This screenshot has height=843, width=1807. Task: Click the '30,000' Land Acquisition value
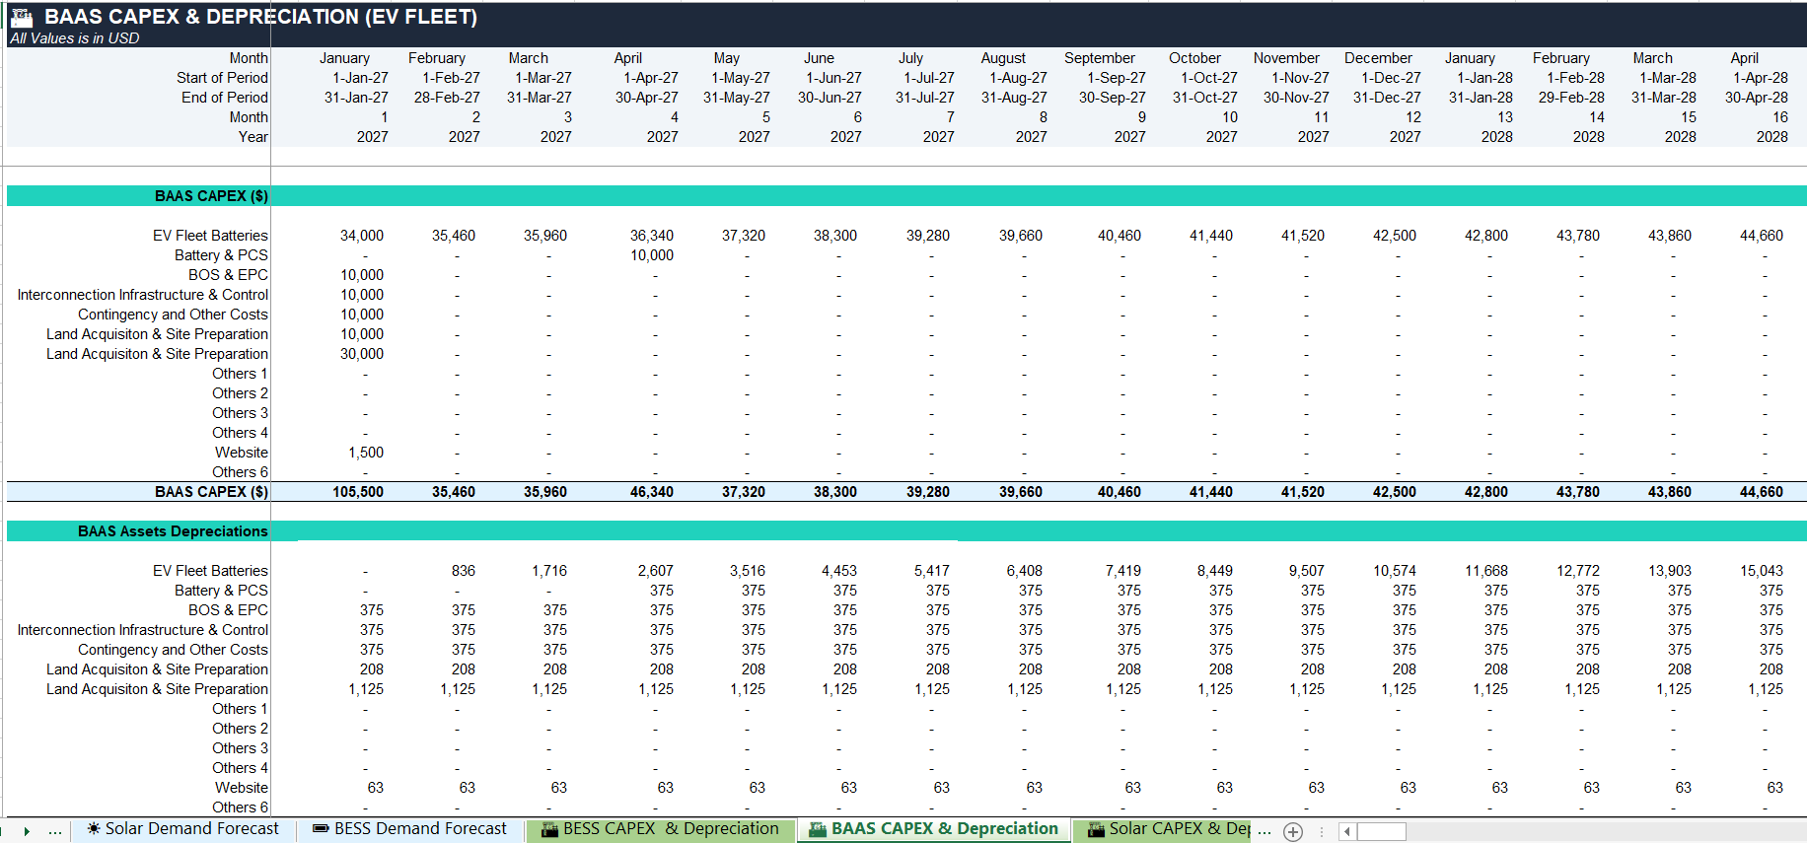pos(362,354)
